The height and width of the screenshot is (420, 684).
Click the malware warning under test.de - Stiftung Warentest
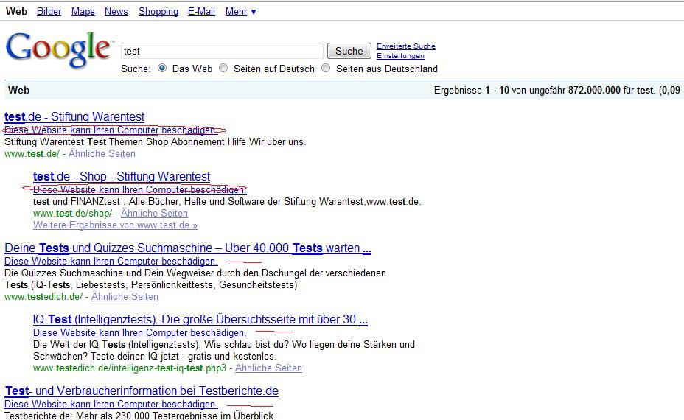tap(111, 130)
